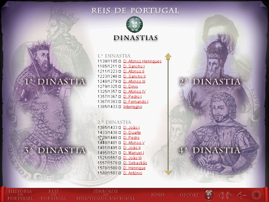The width and height of the screenshot is (269, 202).
Task: Open the D. João III link
Action: [x=132, y=158]
